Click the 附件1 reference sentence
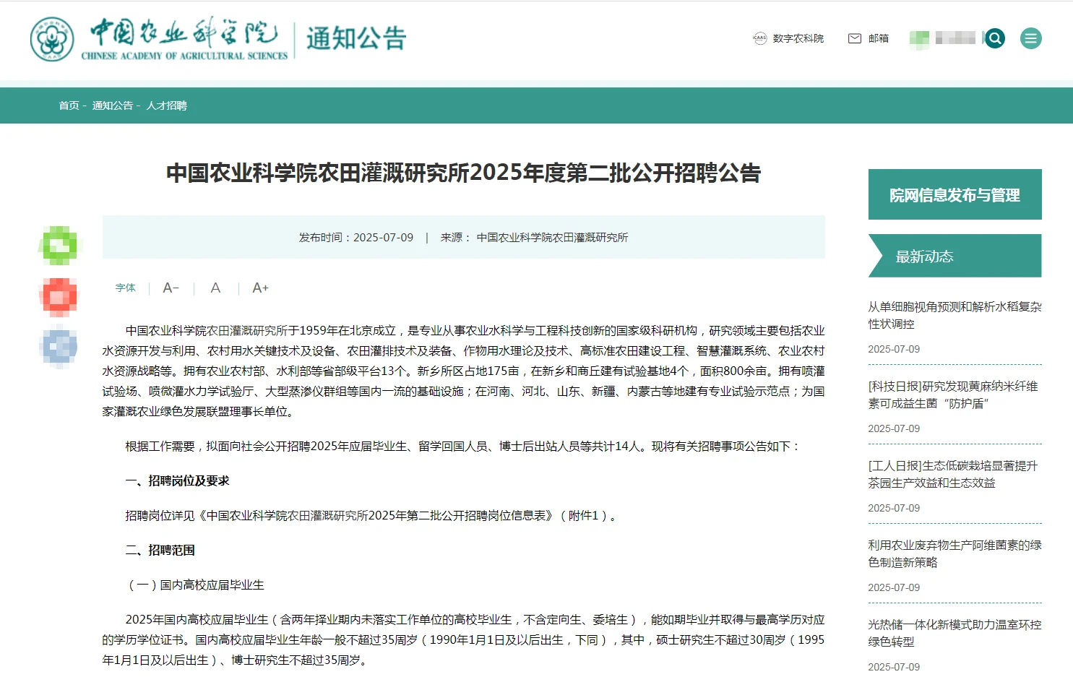 371,515
